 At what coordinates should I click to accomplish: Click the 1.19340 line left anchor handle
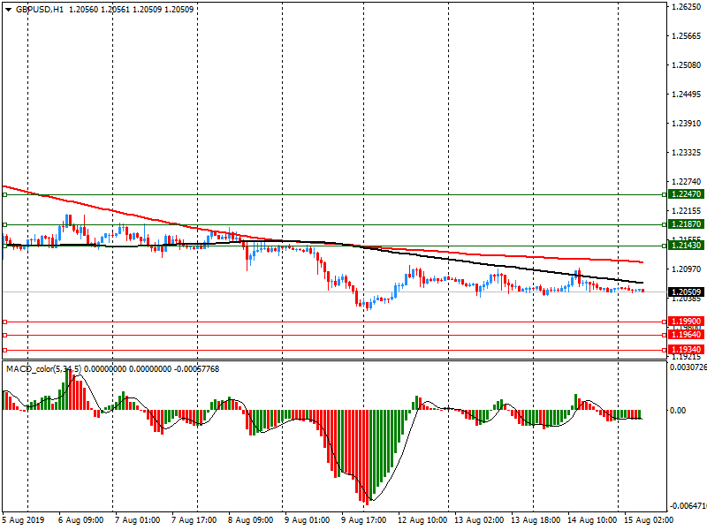(5, 350)
